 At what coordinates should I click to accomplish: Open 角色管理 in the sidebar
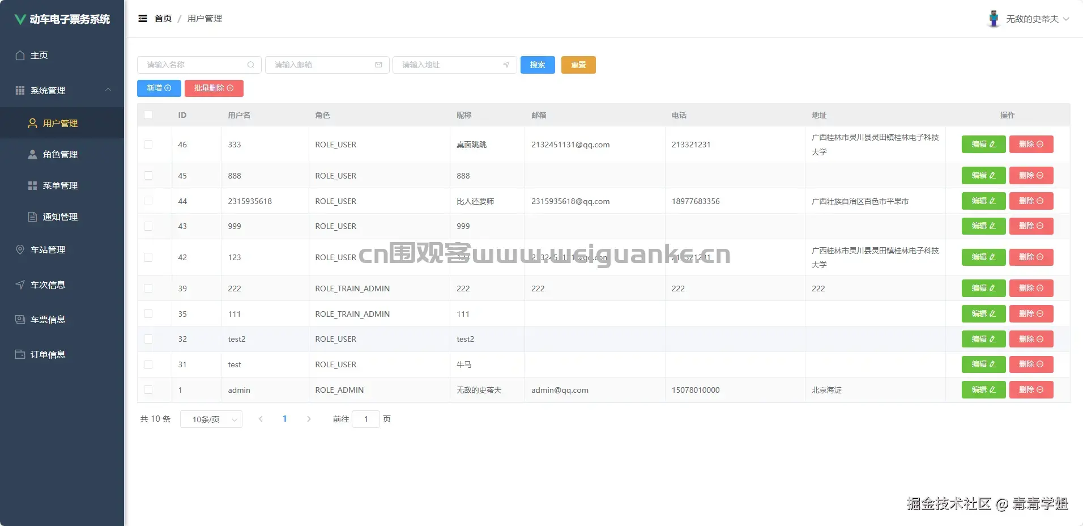pyautogui.click(x=62, y=154)
